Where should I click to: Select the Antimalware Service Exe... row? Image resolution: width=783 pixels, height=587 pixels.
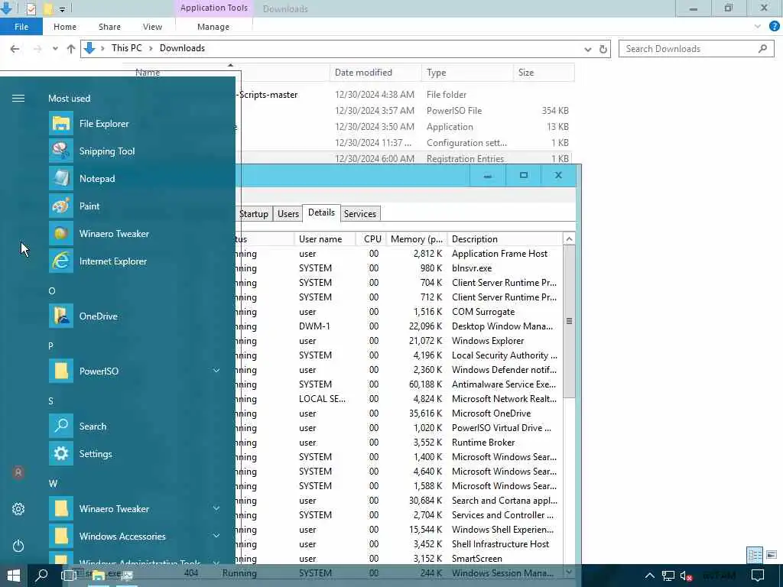(398, 384)
